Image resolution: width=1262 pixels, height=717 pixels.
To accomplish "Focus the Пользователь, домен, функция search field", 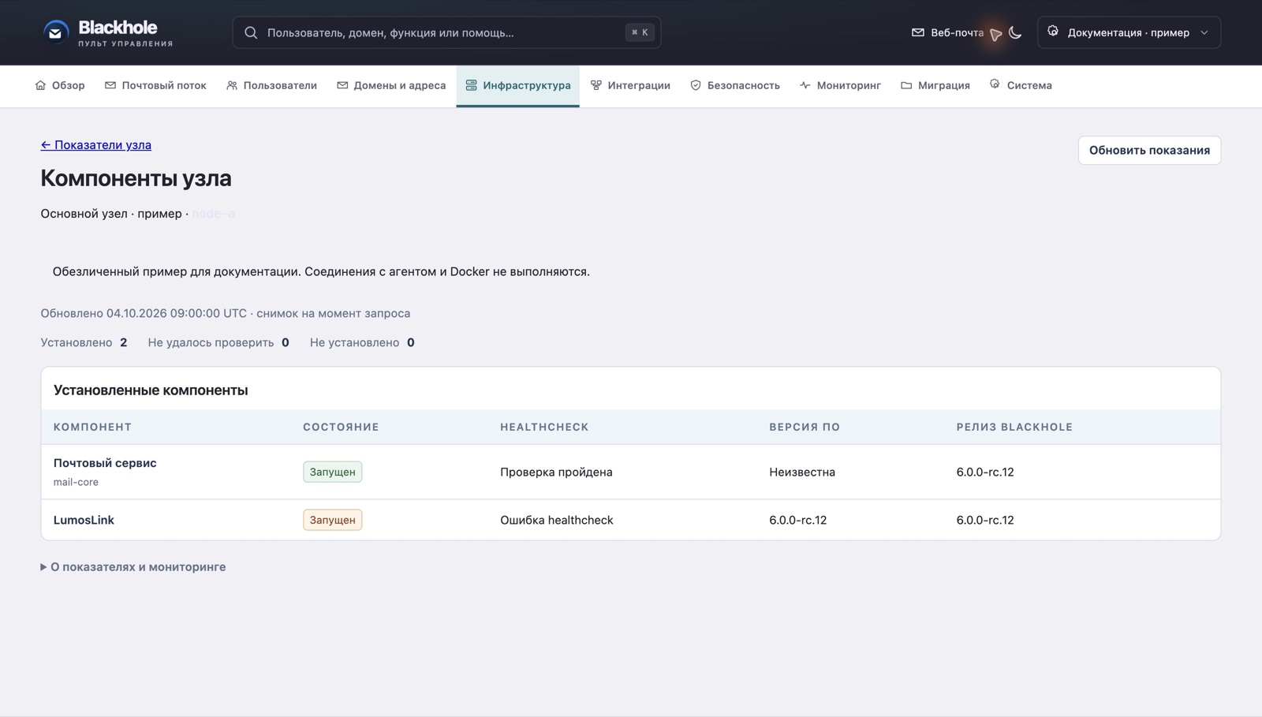I will [446, 32].
